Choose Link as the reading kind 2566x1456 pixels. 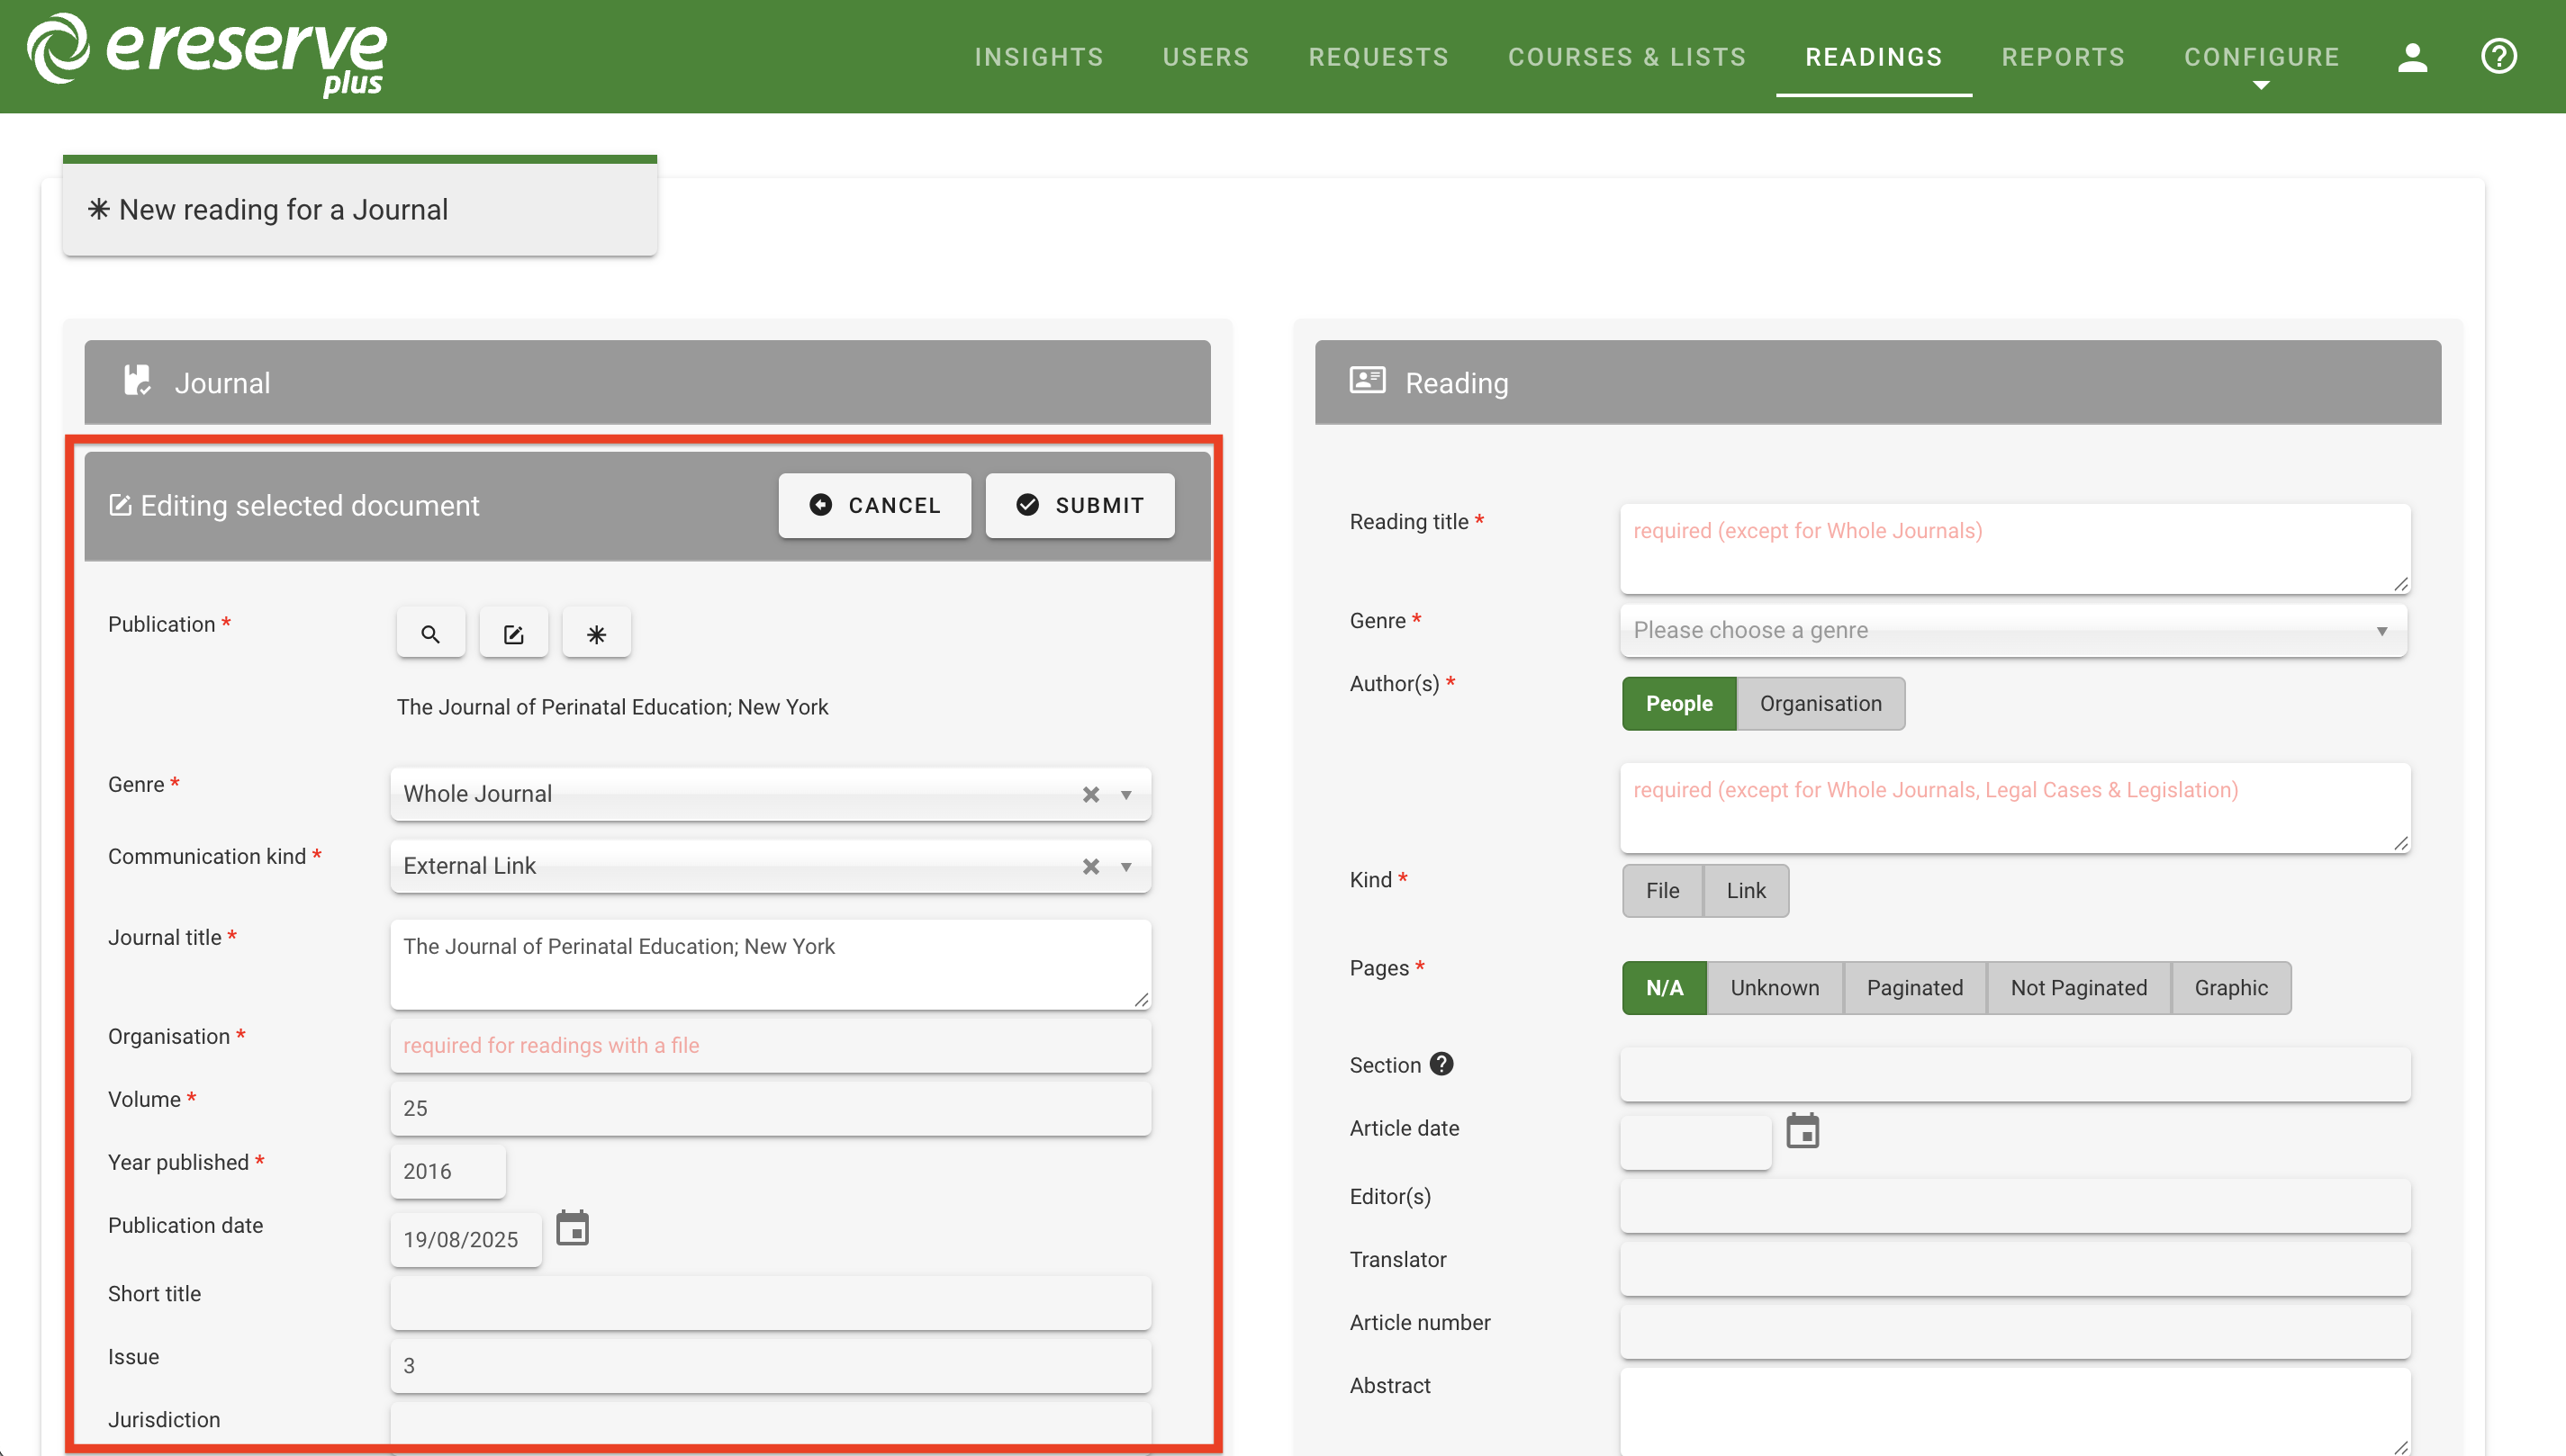click(1746, 891)
